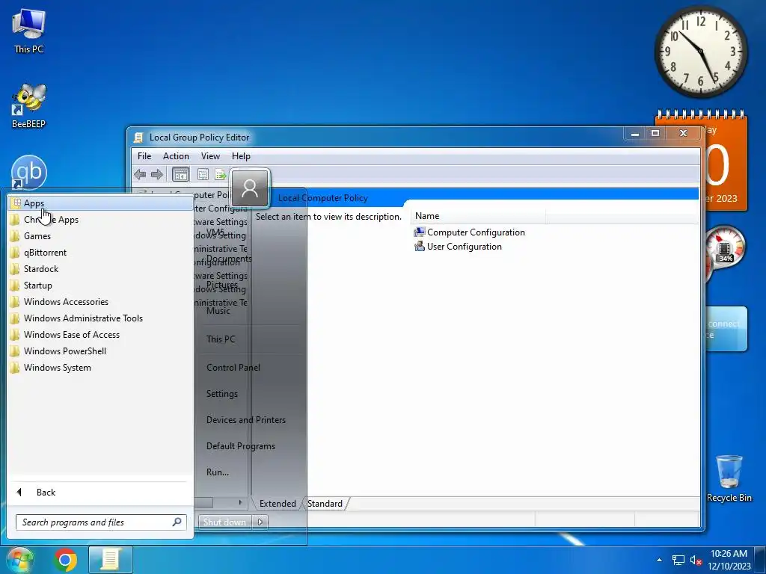Image resolution: width=766 pixels, height=574 pixels.
Task: Click the analog clock gadget
Action: tap(701, 52)
